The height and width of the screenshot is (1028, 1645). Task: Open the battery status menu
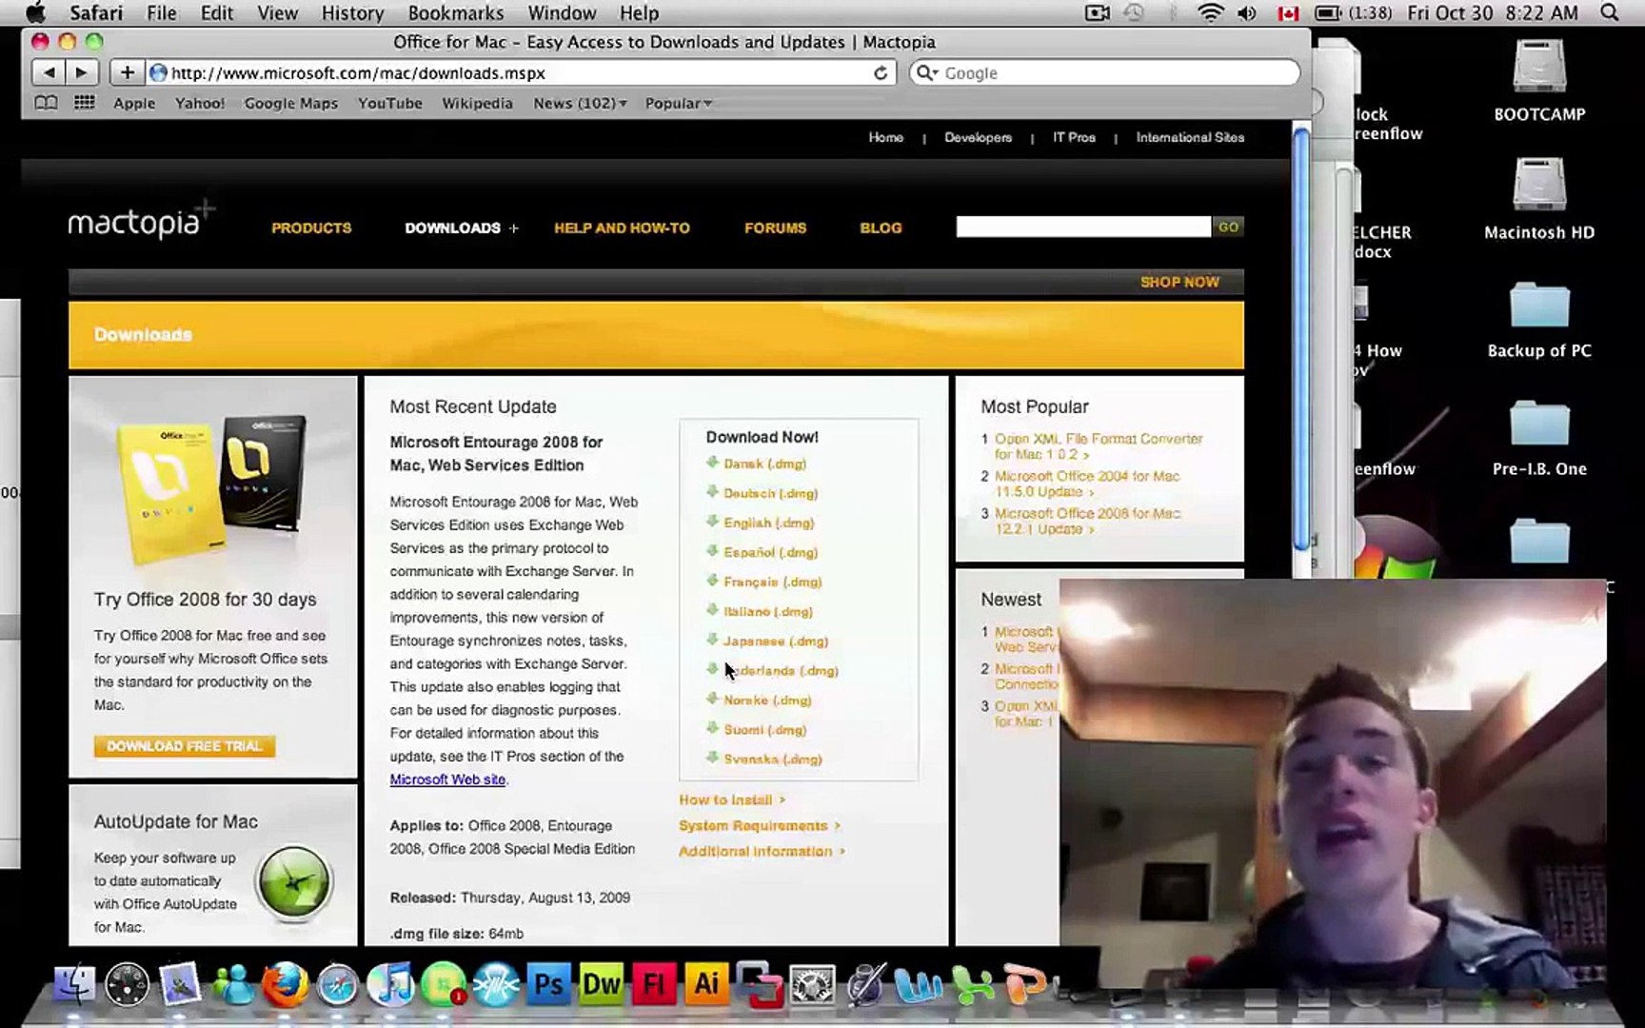pos(1353,13)
